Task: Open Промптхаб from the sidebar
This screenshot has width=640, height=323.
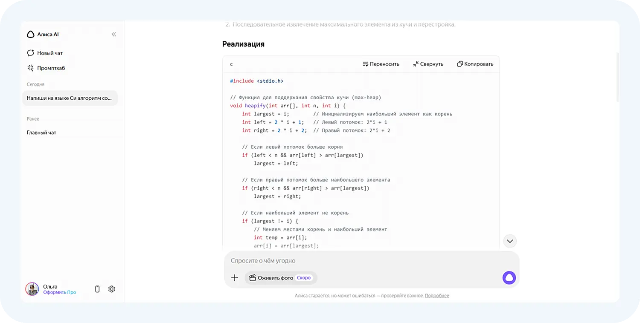Action: pos(46,68)
